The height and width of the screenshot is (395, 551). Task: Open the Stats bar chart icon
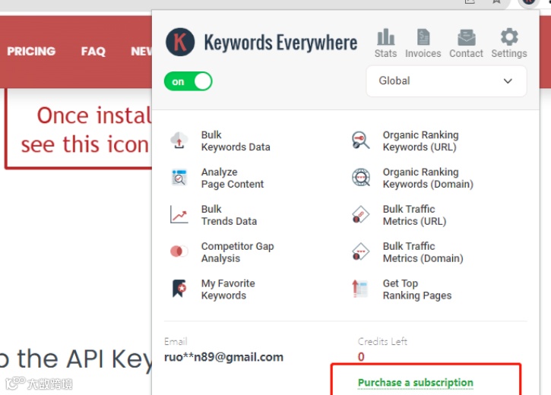(385, 37)
